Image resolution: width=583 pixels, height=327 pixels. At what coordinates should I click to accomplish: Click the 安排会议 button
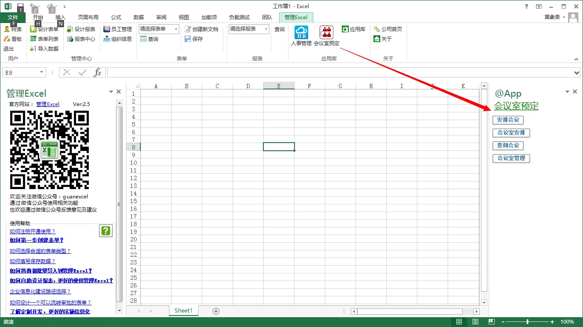pyautogui.click(x=508, y=120)
